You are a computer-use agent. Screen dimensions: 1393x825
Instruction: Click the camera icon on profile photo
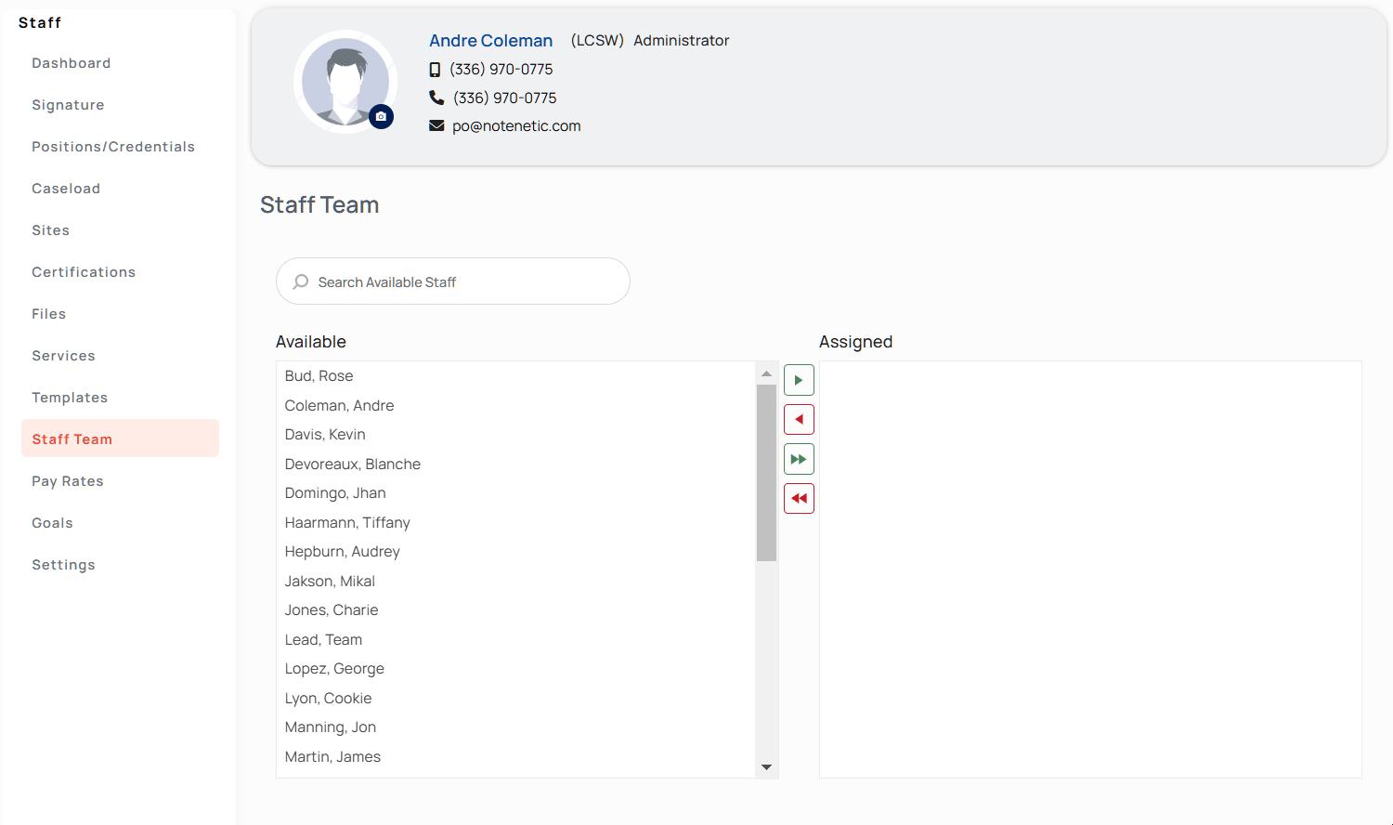(x=381, y=116)
